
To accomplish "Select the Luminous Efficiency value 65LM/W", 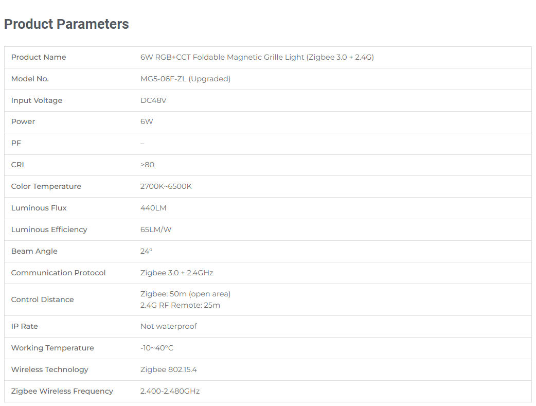I will coord(156,230).
